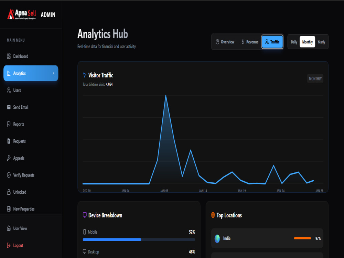Go to Dashboard menu item
Image resolution: width=344 pixels, height=258 pixels.
click(x=31, y=56)
